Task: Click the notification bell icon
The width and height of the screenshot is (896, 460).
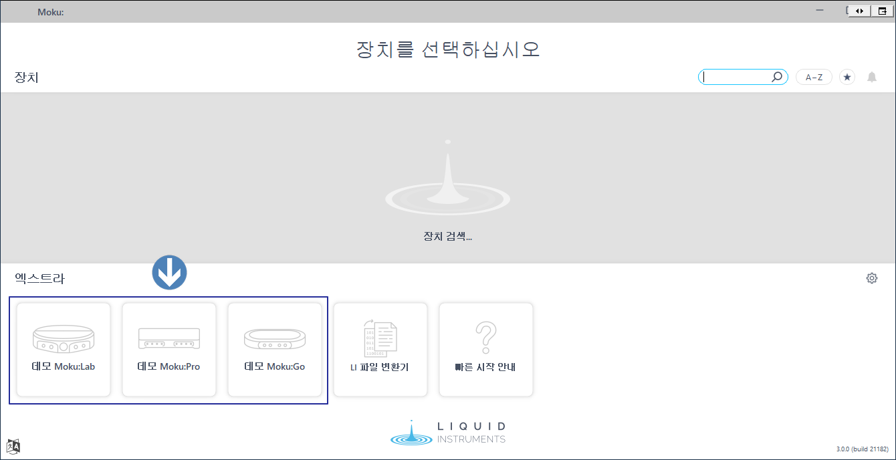Action: (x=871, y=78)
